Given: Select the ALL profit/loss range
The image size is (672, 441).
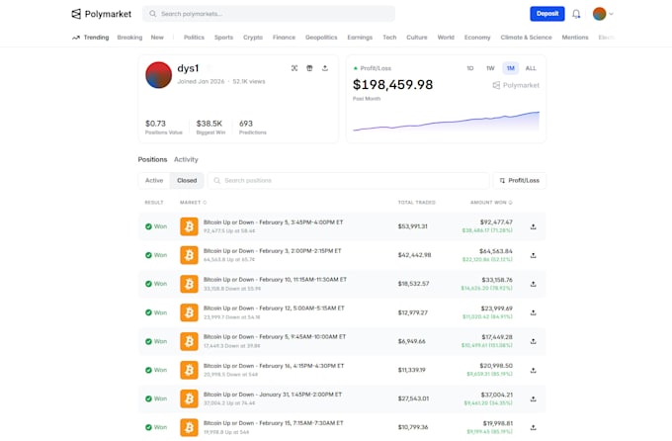Looking at the screenshot, I should tap(531, 68).
